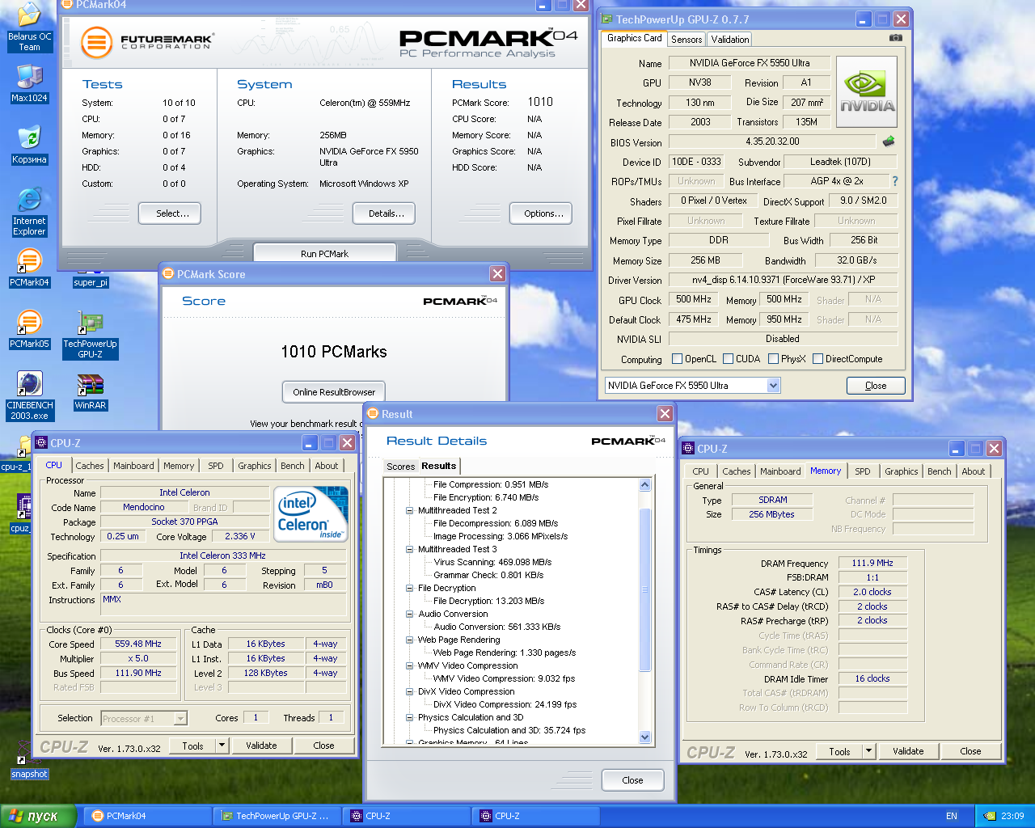
Task: Click Futuremark logo in PCMark04 window
Action: tap(146, 41)
